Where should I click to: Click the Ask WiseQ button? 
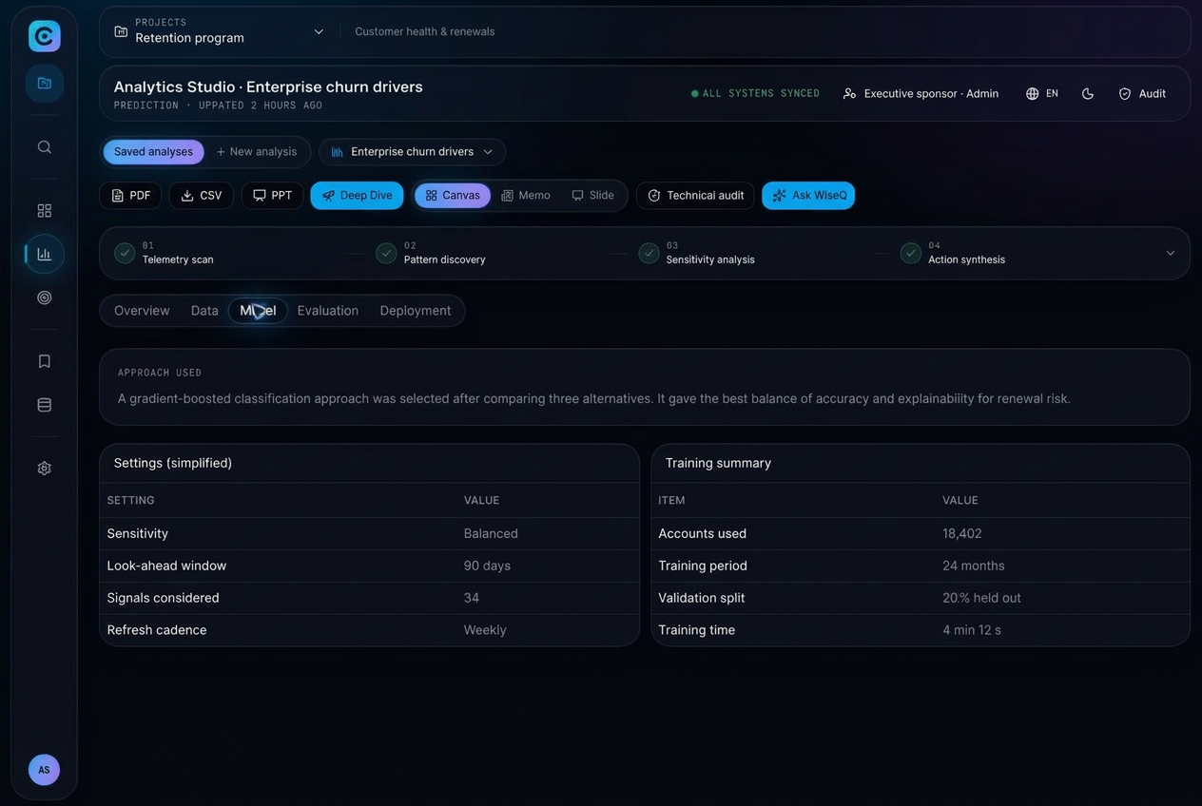tap(808, 196)
